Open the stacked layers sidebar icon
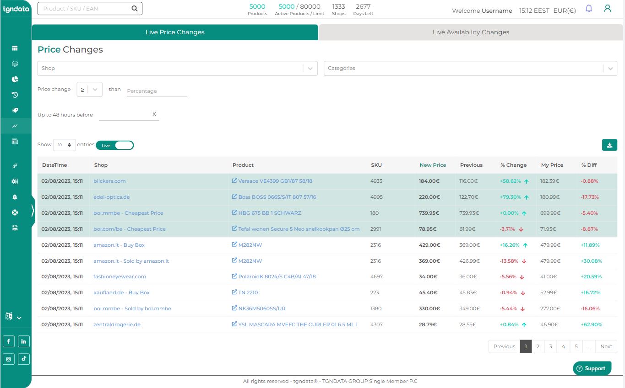This screenshot has width=625, height=388. 15,64
